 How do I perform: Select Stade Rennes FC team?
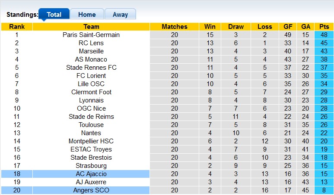(x=91, y=68)
